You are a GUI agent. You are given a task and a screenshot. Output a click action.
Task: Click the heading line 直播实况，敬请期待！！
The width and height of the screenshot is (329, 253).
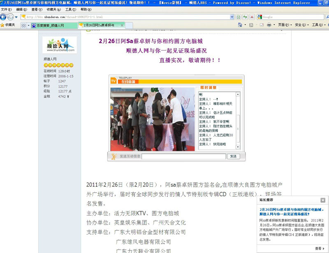(x=190, y=60)
